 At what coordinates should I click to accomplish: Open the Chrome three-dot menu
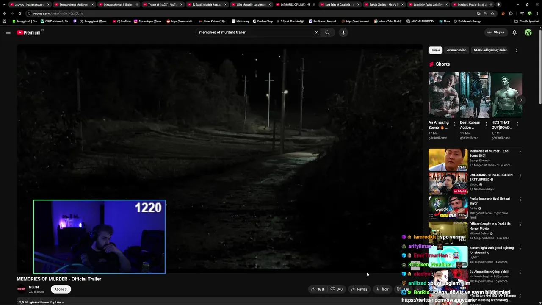[537, 14]
